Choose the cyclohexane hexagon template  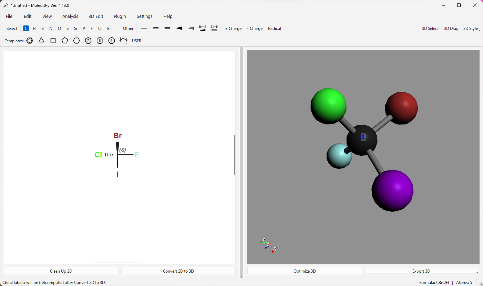point(76,41)
